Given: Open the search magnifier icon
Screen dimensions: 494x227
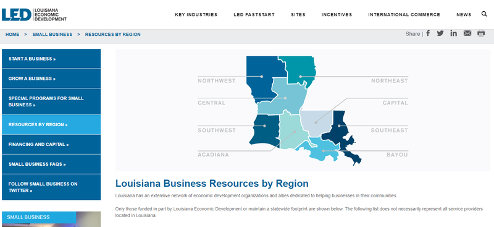Looking at the screenshot, I should [x=484, y=14].
